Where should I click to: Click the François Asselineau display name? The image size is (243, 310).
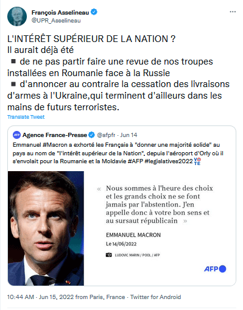click(x=60, y=13)
